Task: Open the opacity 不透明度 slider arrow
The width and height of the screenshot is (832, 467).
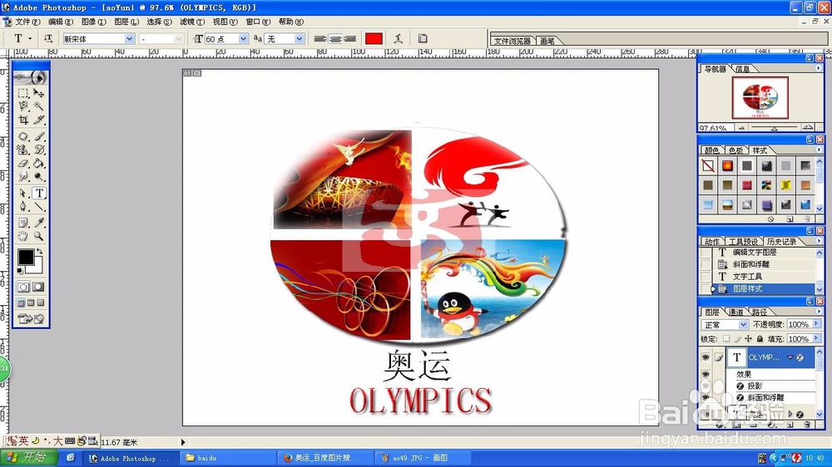Action: 816,324
